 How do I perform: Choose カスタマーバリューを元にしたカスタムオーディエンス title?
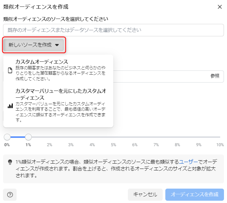coord(60,94)
